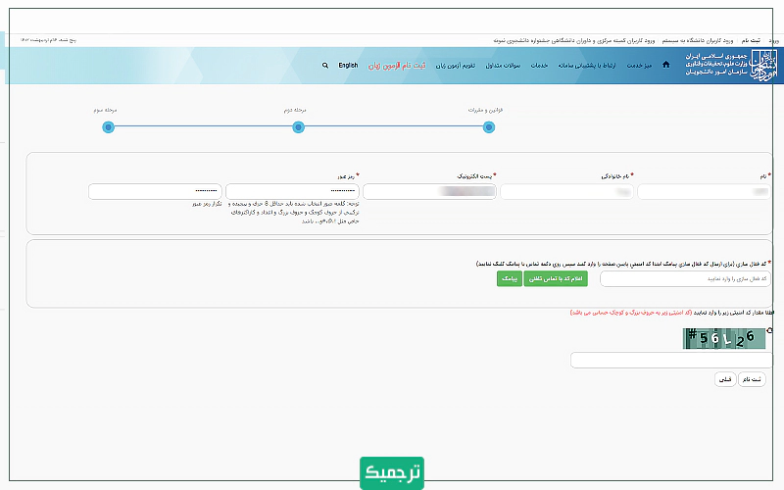Open the تقویم آزمون زبان menu
Image resolution: width=784 pixels, height=490 pixels.
(x=455, y=66)
